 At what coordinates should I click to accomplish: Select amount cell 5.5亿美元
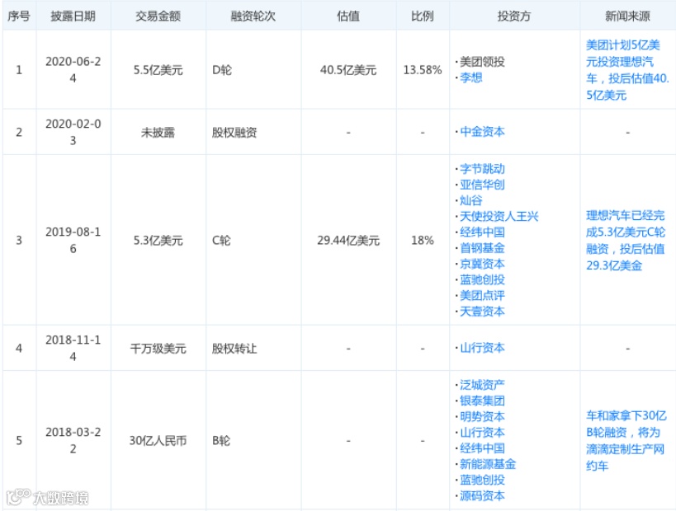pos(158,70)
